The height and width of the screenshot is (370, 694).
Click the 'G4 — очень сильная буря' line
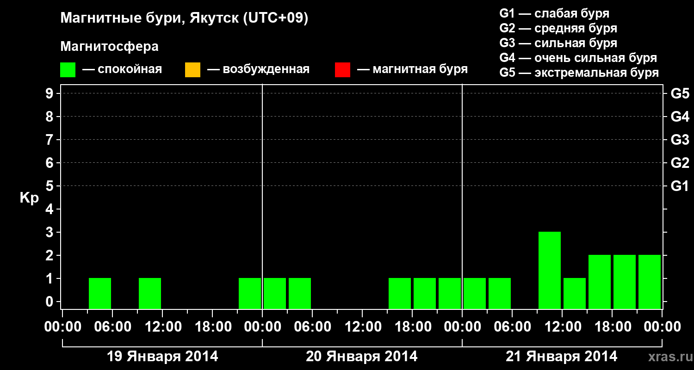click(x=578, y=58)
